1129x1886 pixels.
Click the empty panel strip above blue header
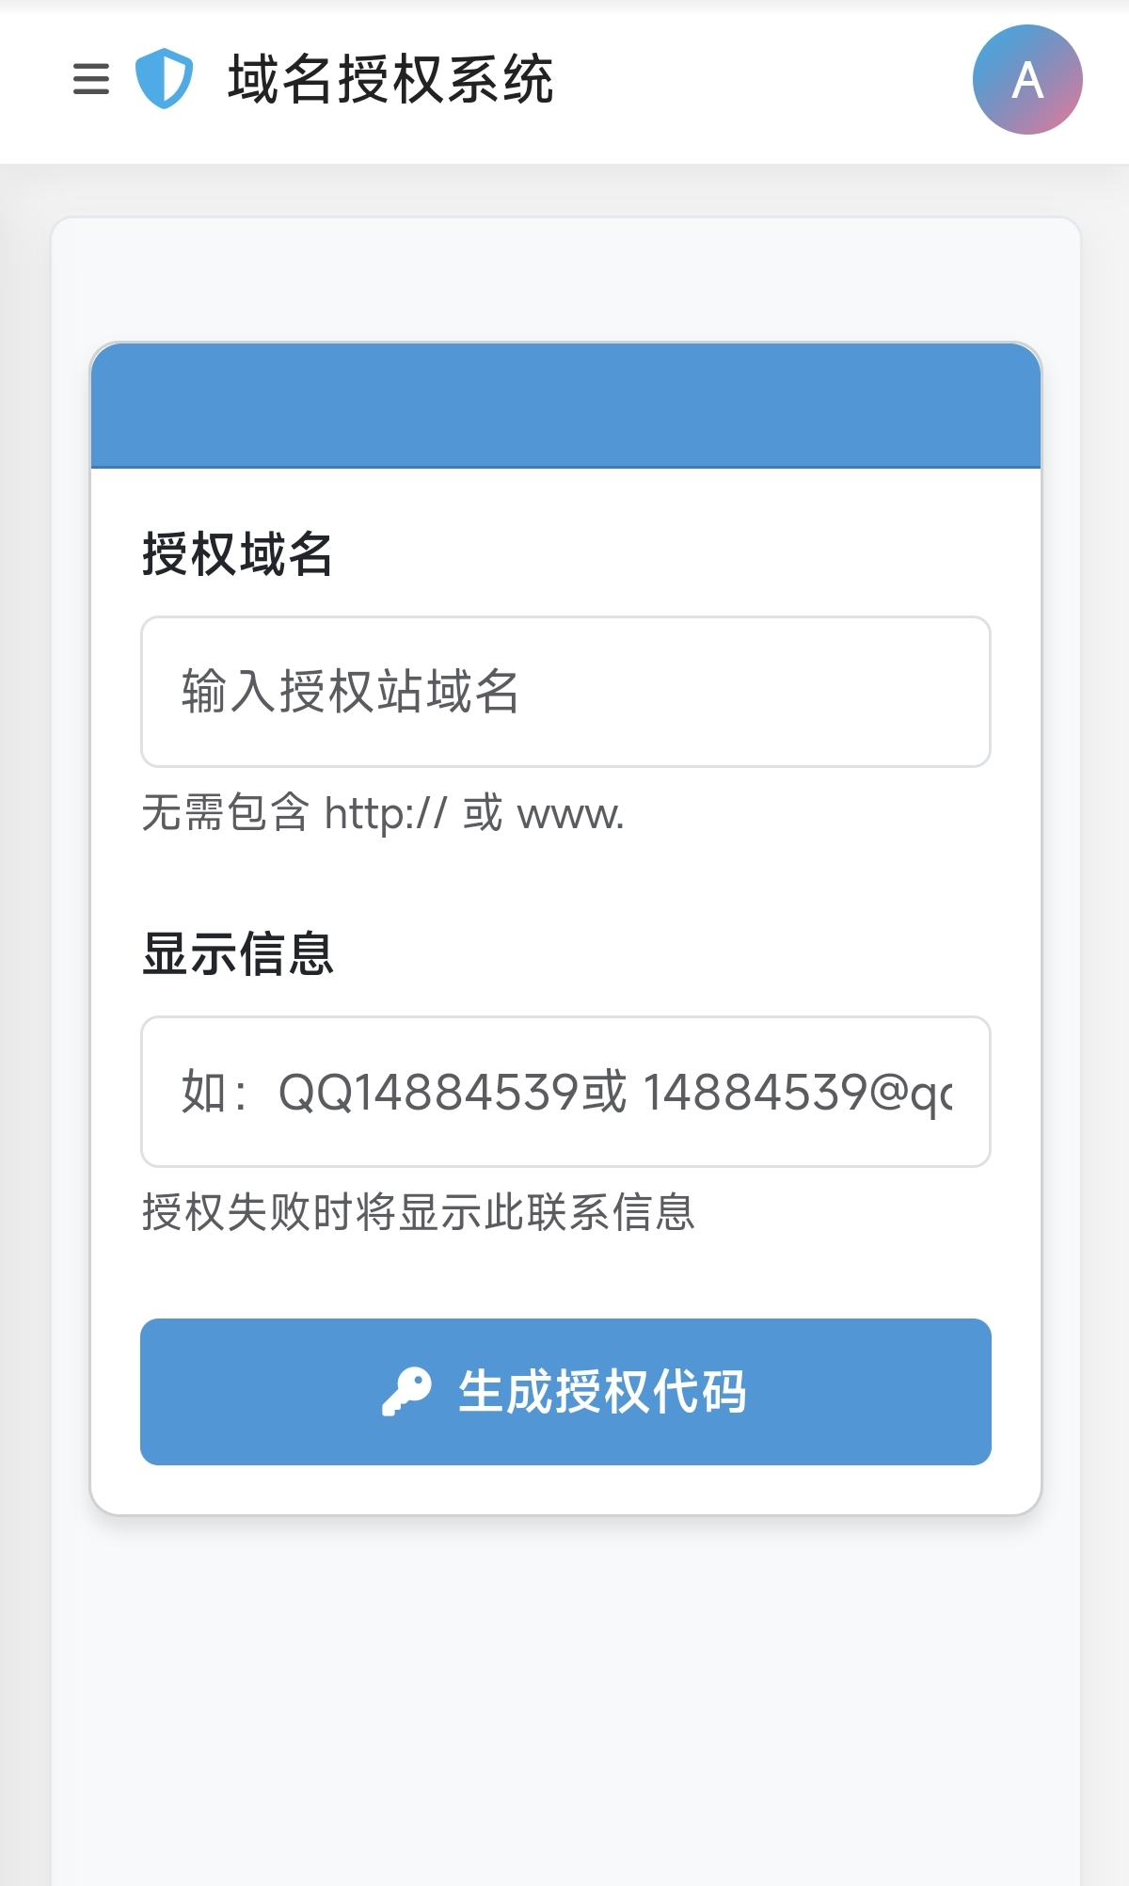tap(565, 280)
